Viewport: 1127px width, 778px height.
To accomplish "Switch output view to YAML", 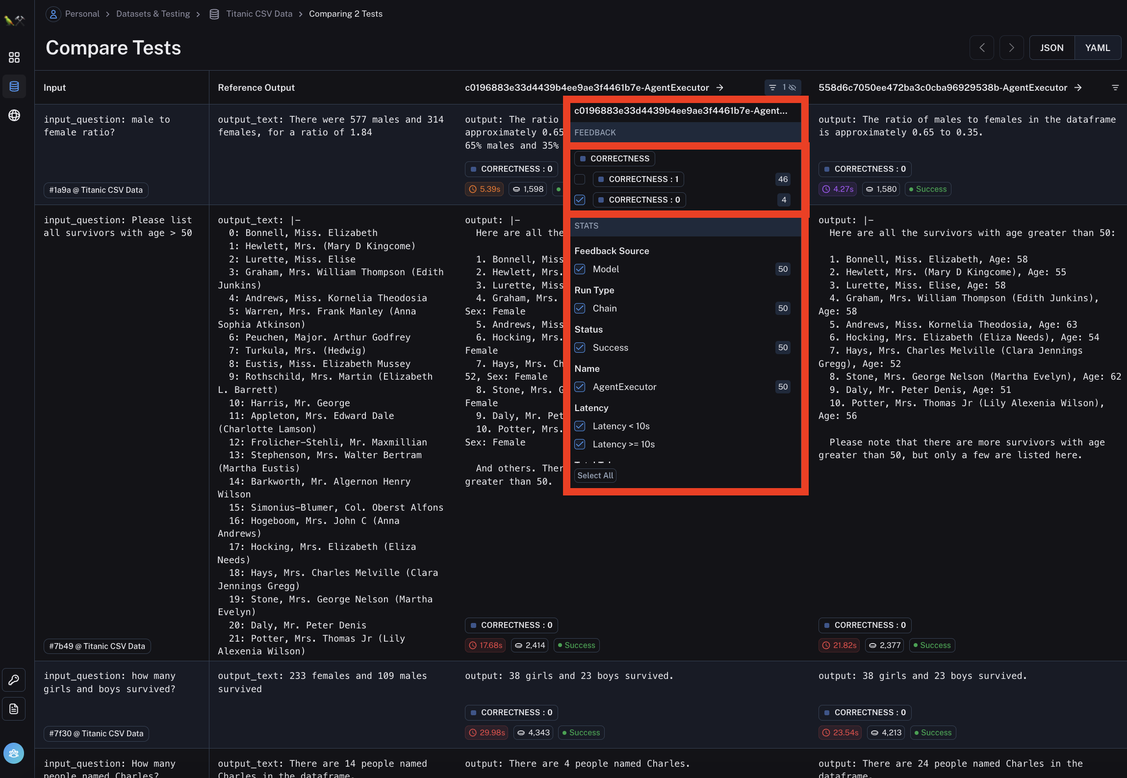I will click(x=1097, y=48).
